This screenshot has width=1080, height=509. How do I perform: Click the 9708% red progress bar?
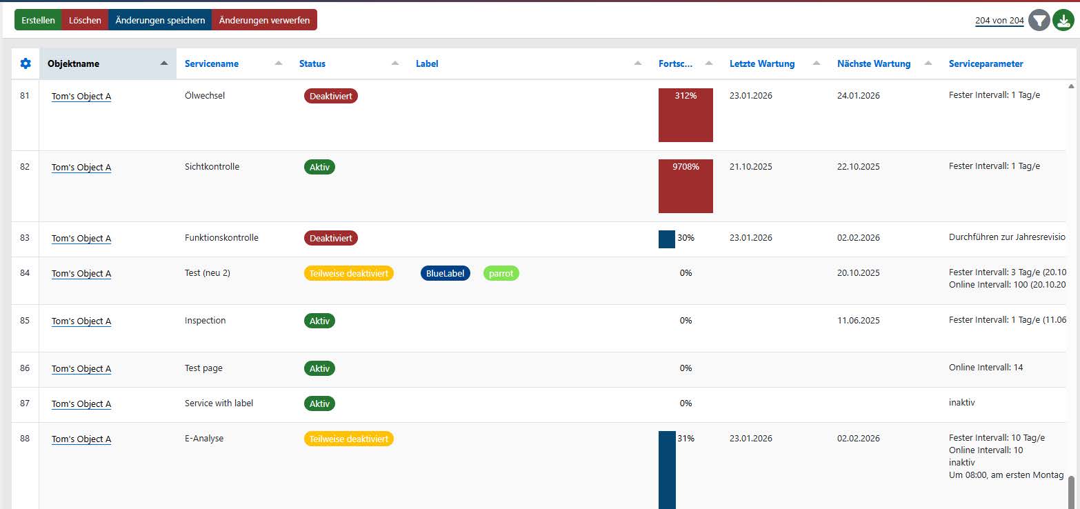(686, 186)
